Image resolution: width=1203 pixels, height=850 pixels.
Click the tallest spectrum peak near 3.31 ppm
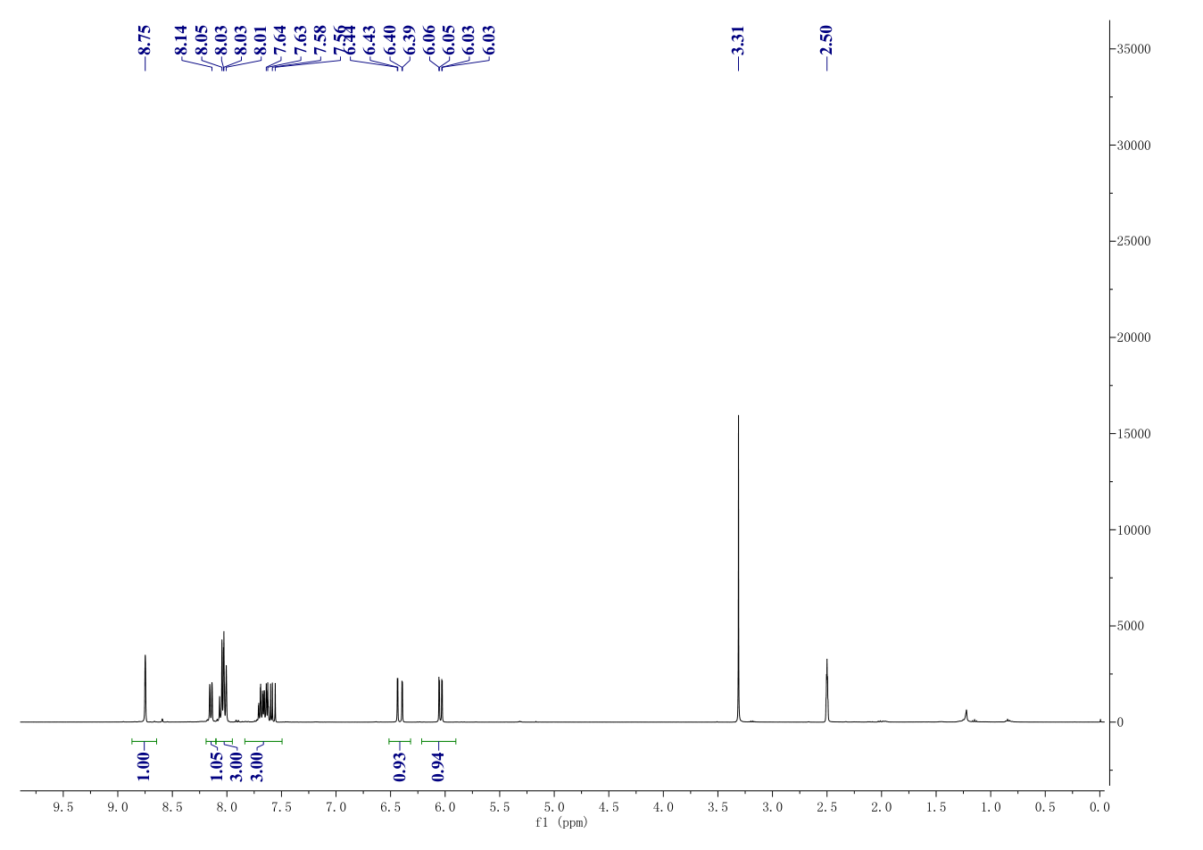738,568
